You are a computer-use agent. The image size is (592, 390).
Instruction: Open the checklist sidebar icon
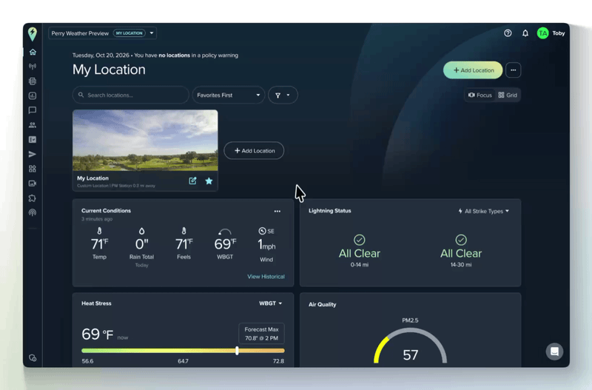point(33,140)
